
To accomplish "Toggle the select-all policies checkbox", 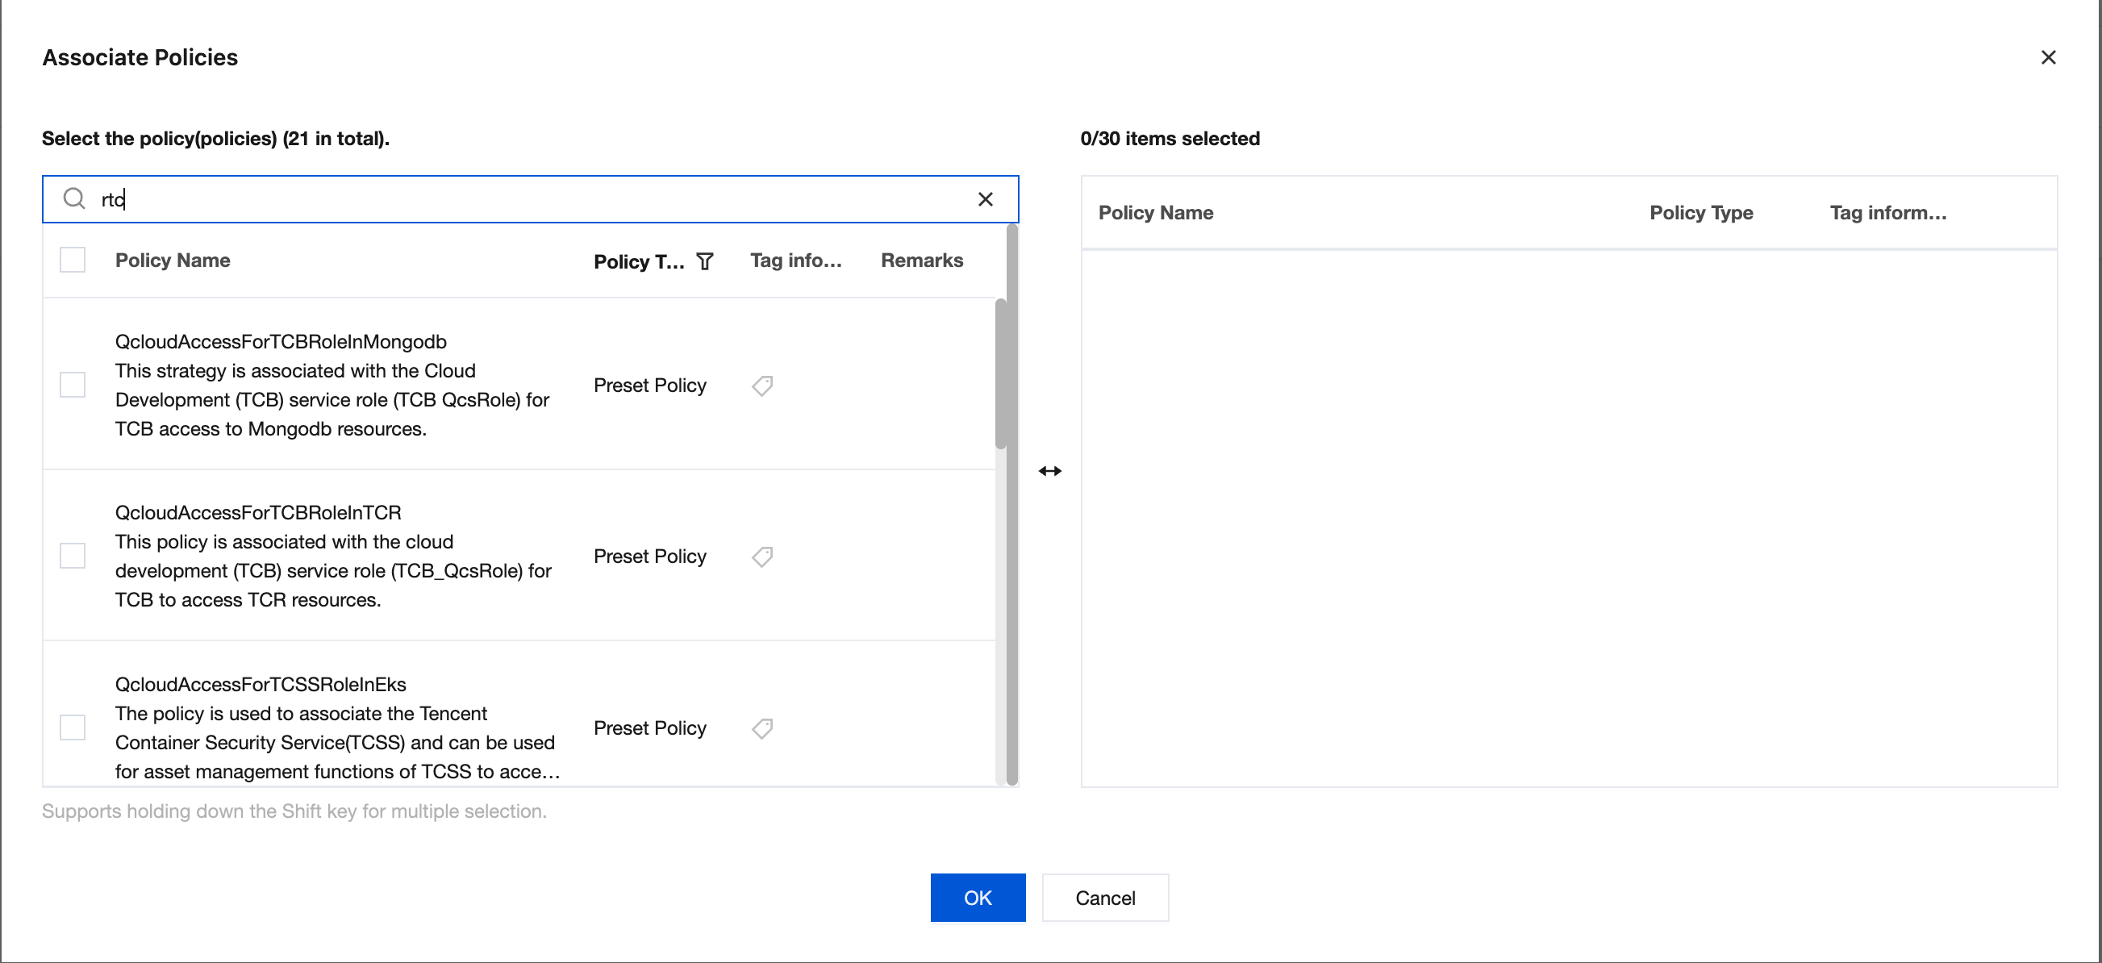I will (x=73, y=261).
